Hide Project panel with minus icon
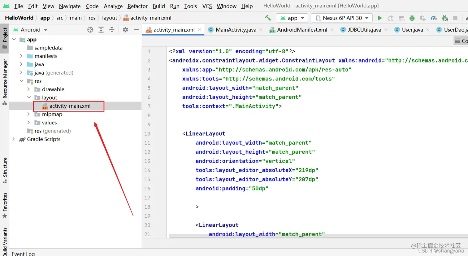The image size is (468, 256). click(x=136, y=30)
